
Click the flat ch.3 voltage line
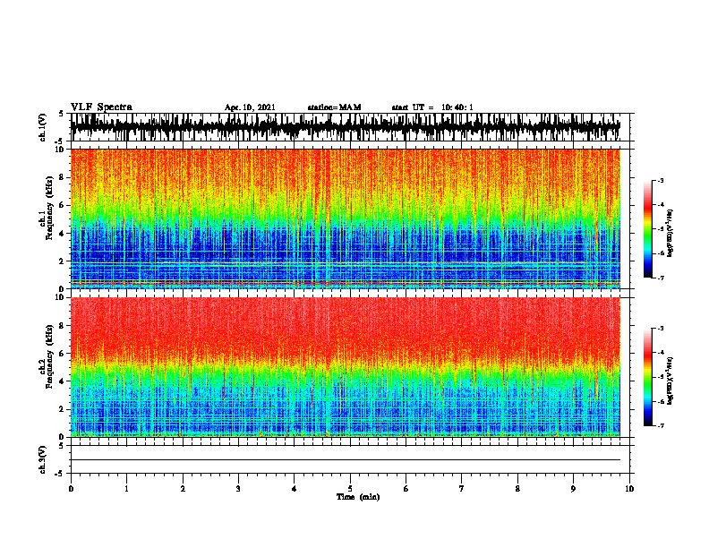pyautogui.click(x=346, y=460)
